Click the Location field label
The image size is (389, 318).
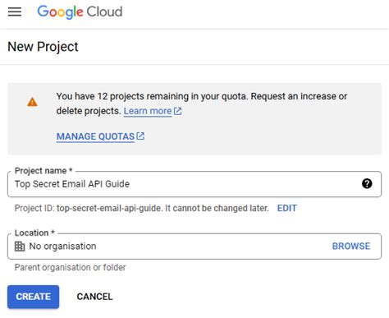tap(34, 233)
